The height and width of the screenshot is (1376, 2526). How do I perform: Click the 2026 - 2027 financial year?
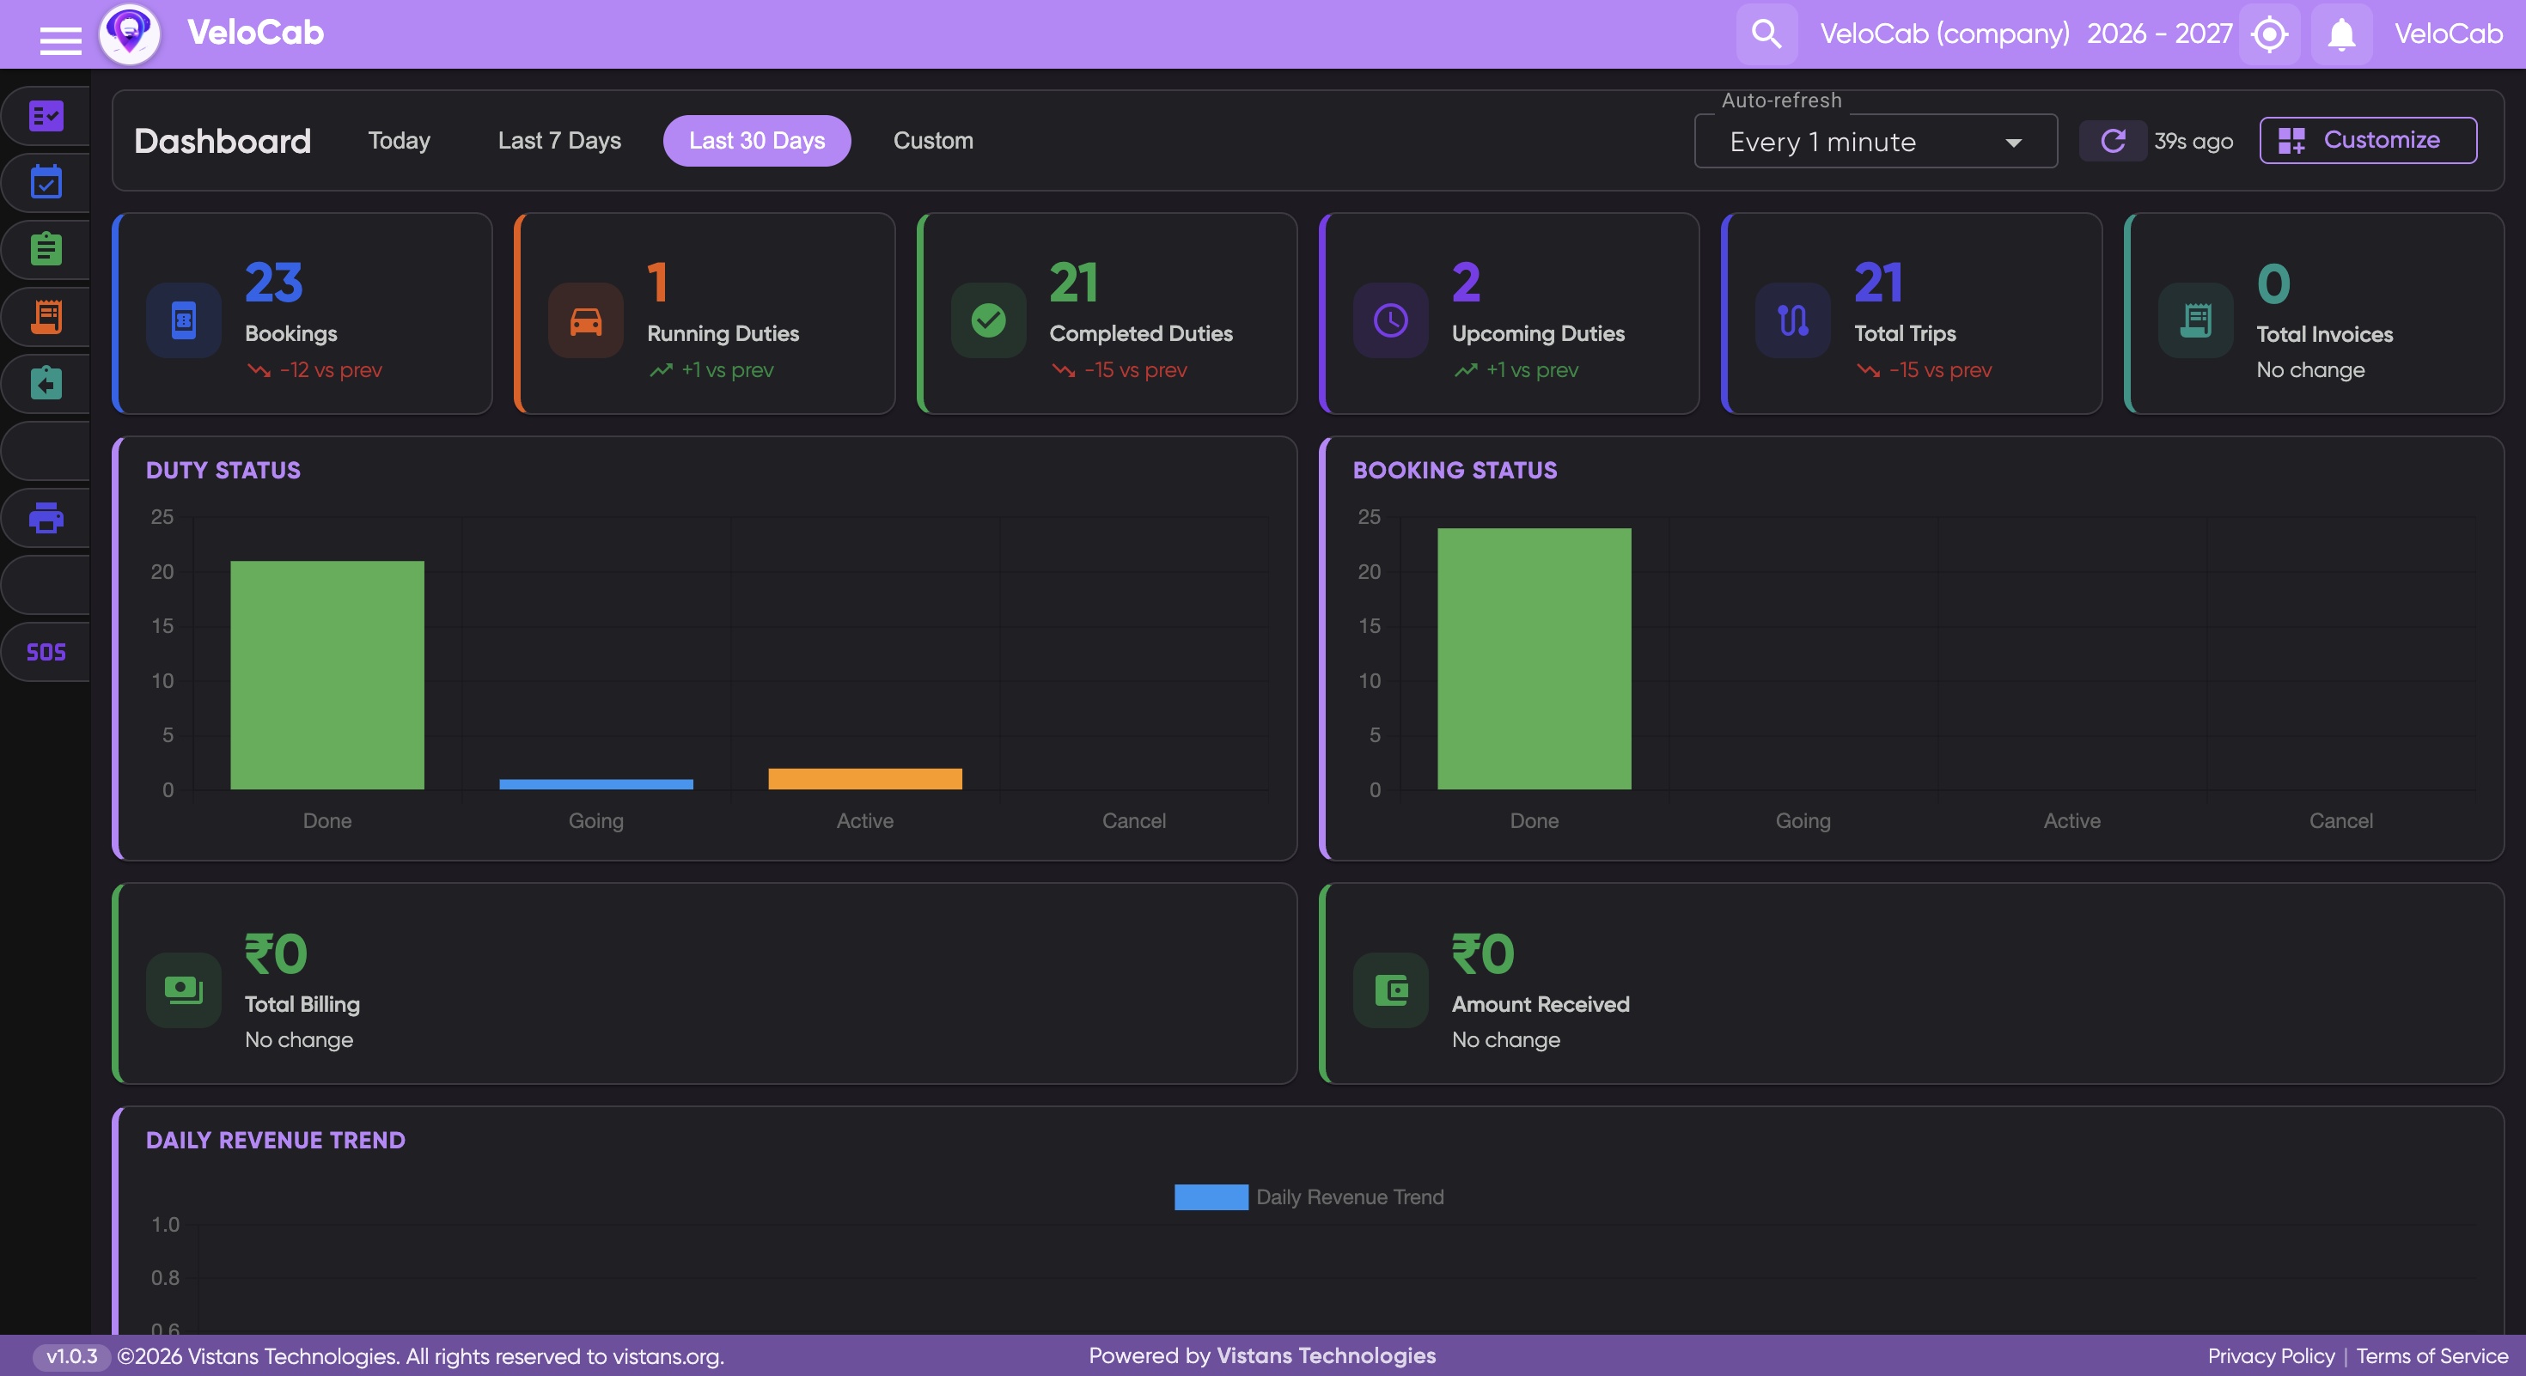point(2159,33)
